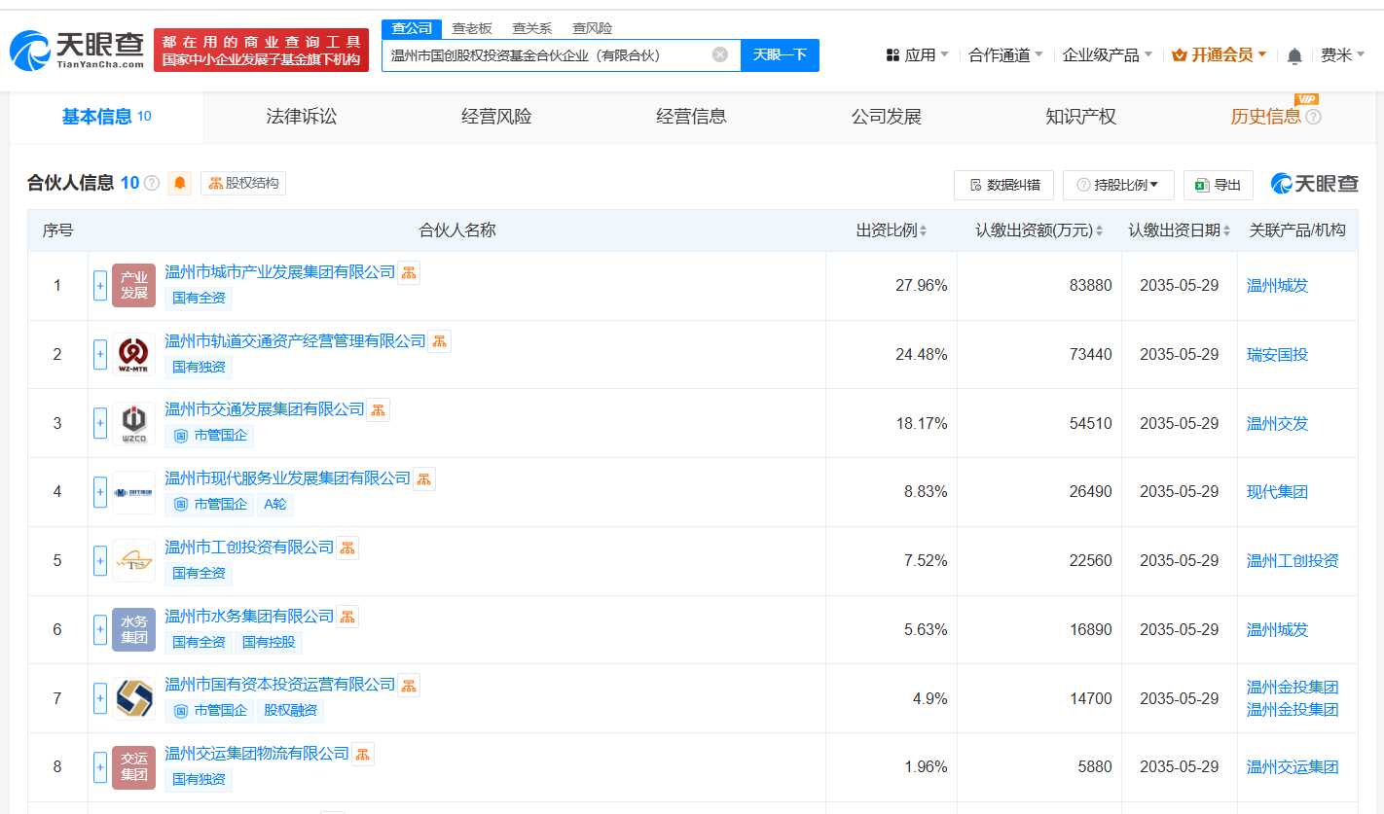Open equity chart icon for 温州市现代服务业发展集团有限公司
The image size is (1384, 814).
point(424,478)
